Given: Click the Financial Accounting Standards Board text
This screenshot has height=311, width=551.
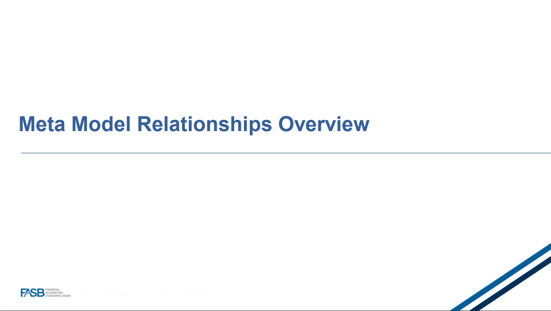Looking at the screenshot, I should (58, 292).
